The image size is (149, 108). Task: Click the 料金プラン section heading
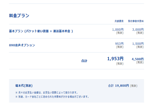19,16
